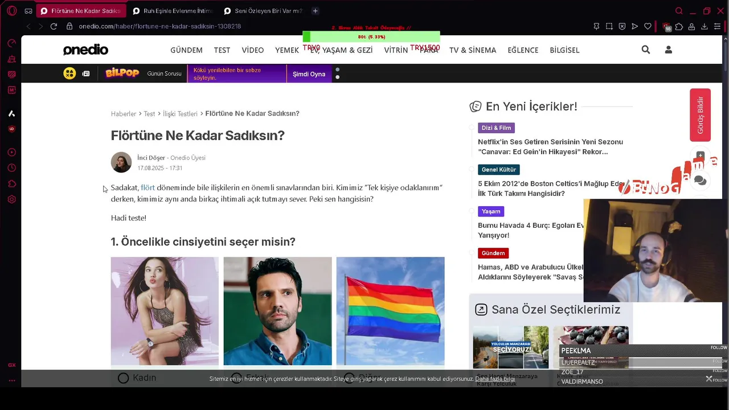Click the Genel Kültür category tag
This screenshot has height=410, width=729.
coord(498,170)
